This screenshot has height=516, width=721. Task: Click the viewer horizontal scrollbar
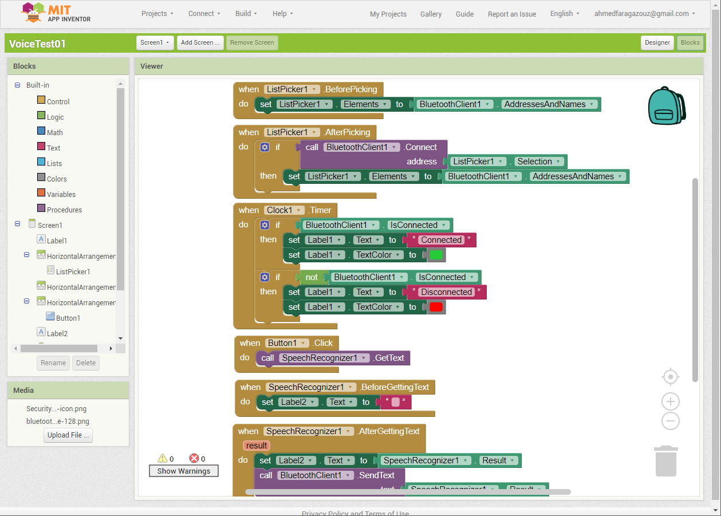coord(408,491)
